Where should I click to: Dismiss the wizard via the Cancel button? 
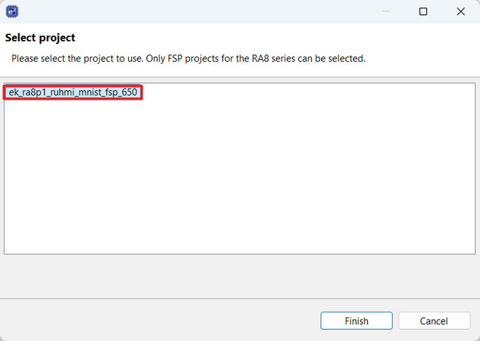click(434, 321)
